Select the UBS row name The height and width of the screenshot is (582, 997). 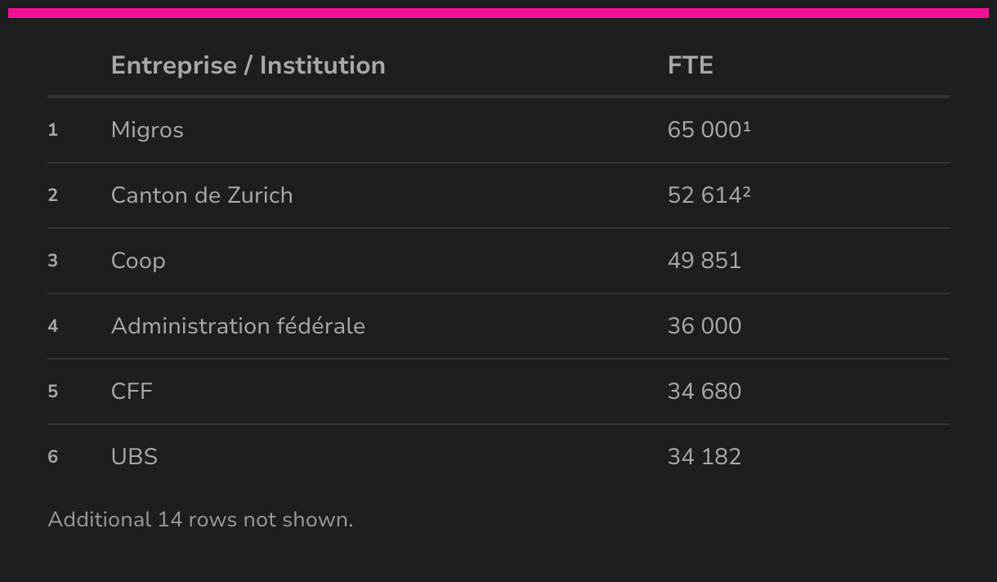tap(134, 457)
